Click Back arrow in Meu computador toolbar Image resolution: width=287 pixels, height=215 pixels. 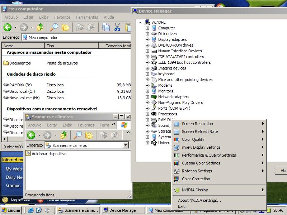coord(8,28)
